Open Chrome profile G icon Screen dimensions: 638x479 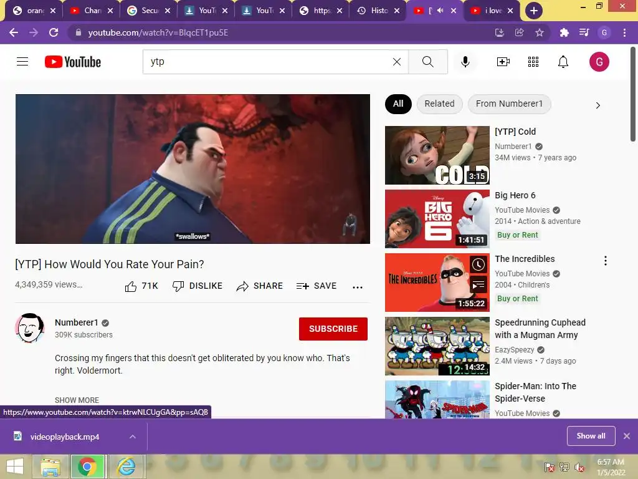[x=604, y=32]
